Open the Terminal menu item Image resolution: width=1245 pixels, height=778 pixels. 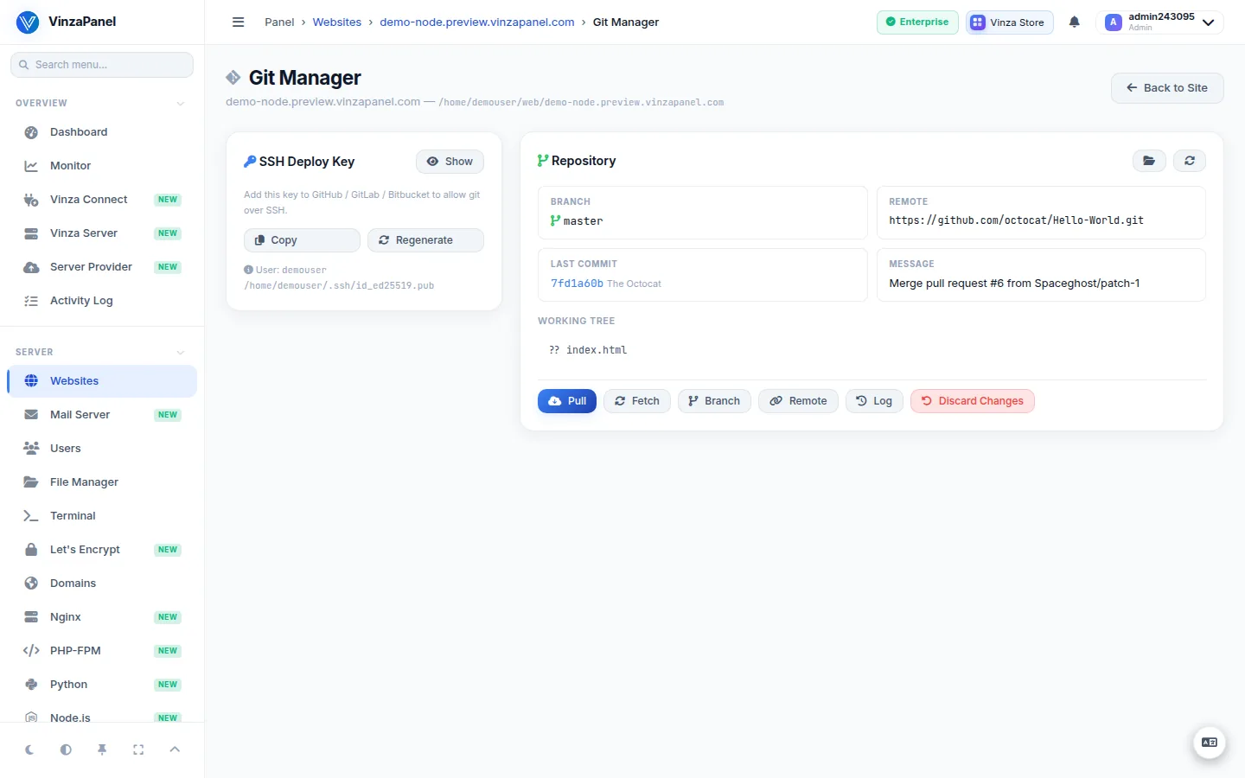102,516
